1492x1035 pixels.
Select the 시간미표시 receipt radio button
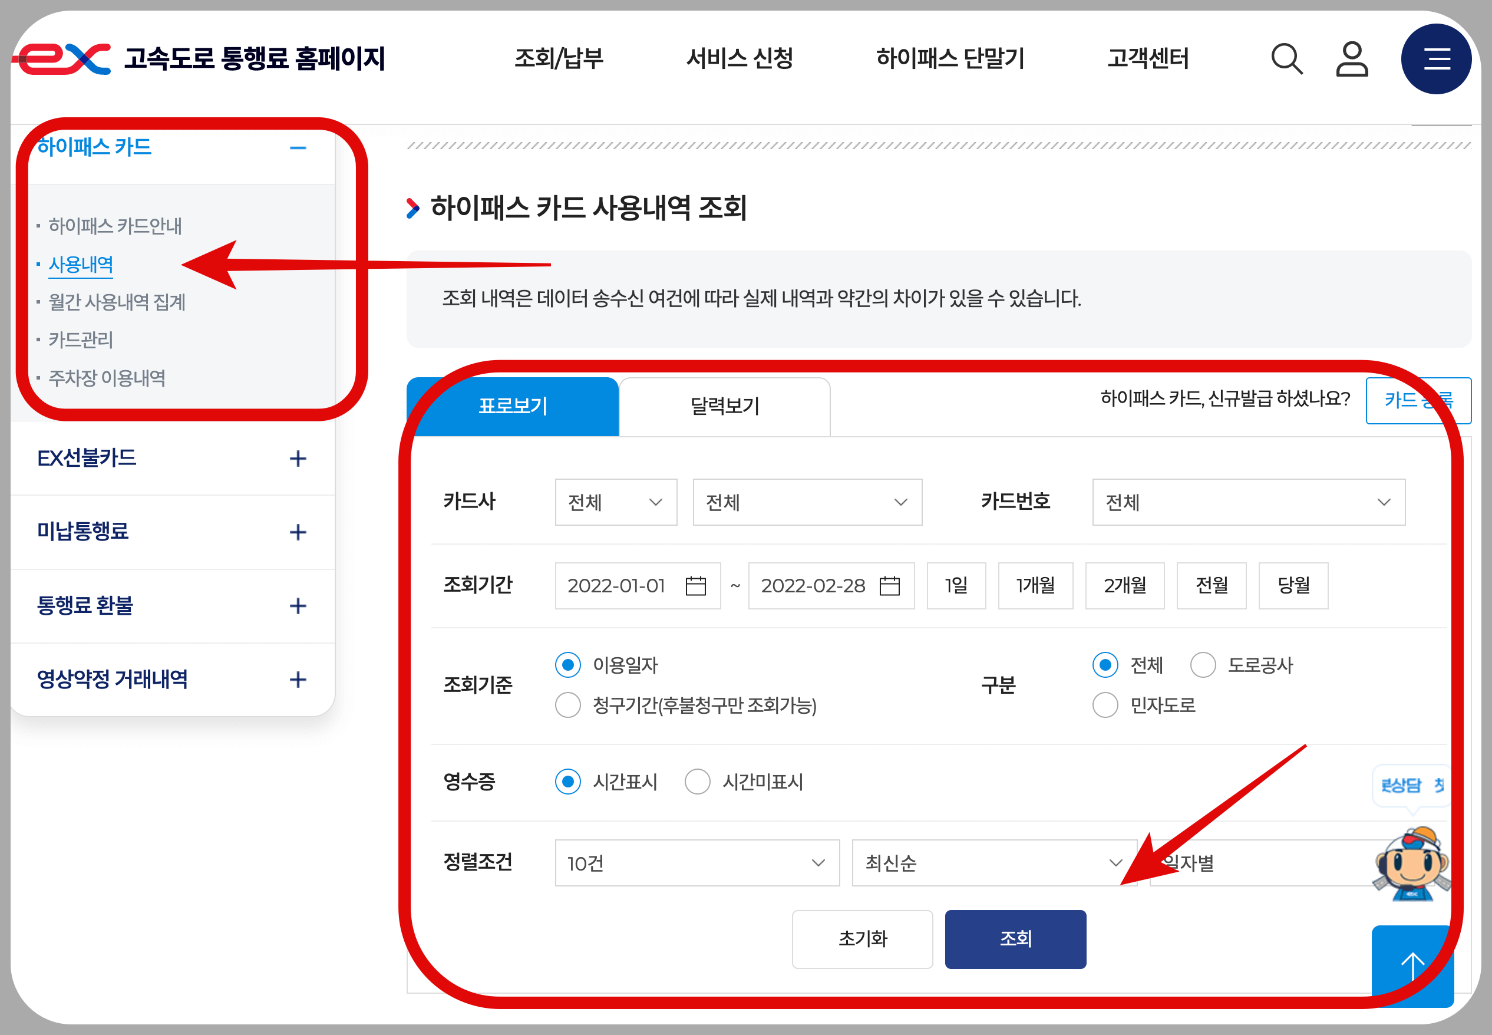[698, 782]
